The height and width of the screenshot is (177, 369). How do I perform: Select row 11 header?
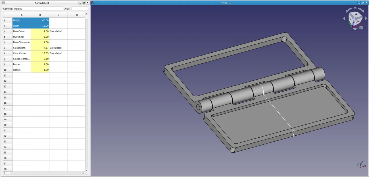pyautogui.click(x=8, y=75)
